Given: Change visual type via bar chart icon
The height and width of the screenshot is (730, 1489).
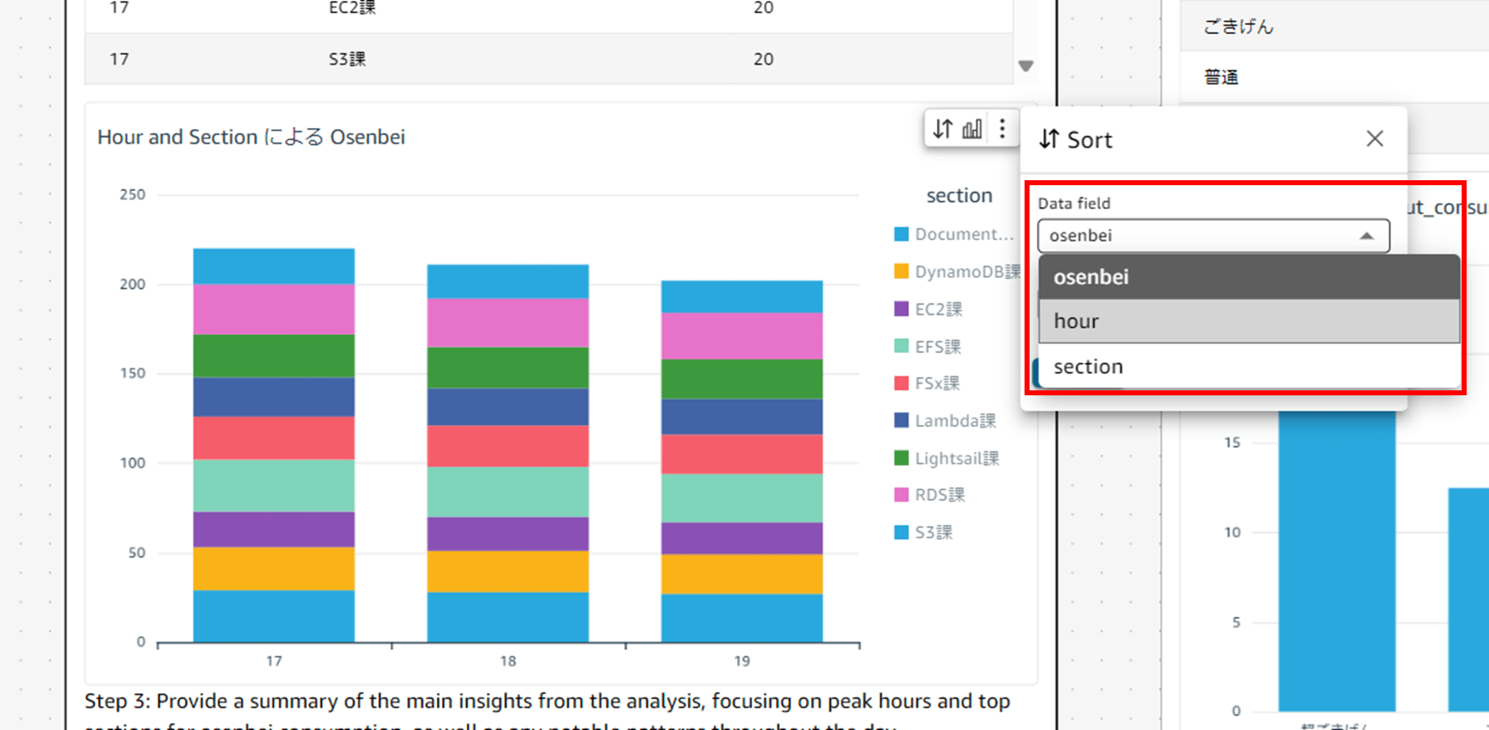Looking at the screenshot, I should [x=972, y=129].
